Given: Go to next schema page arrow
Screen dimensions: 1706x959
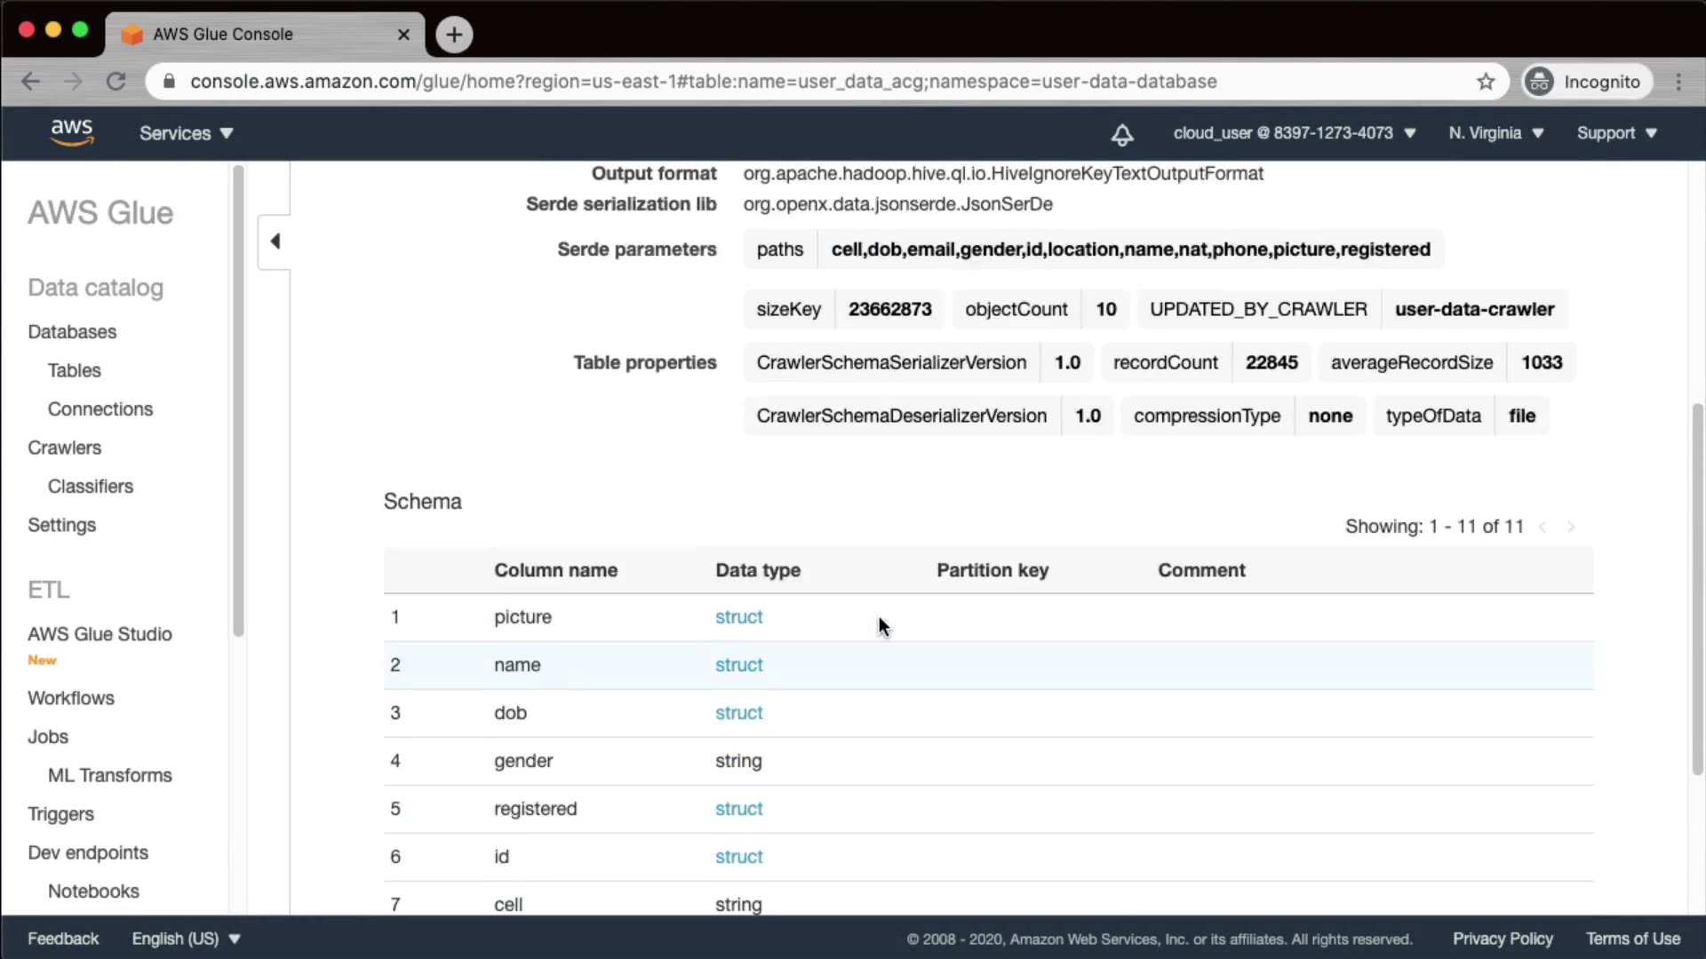Looking at the screenshot, I should tap(1571, 527).
